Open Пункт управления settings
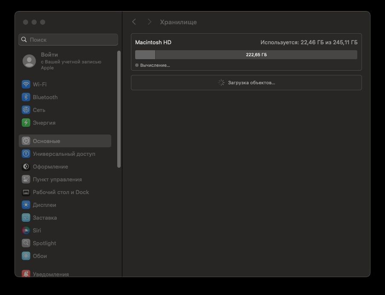The image size is (385, 295). [65, 179]
